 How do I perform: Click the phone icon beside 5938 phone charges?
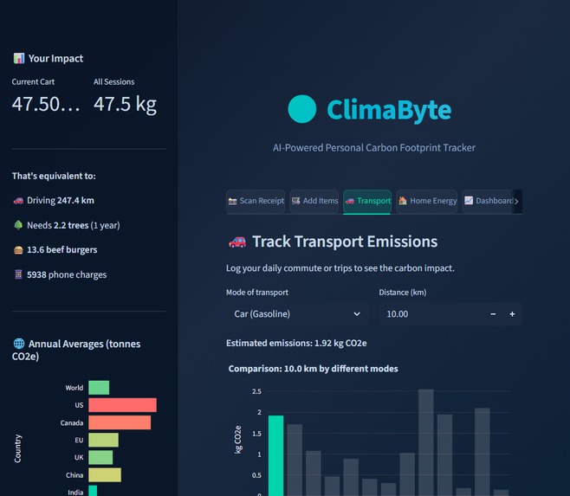point(18,274)
